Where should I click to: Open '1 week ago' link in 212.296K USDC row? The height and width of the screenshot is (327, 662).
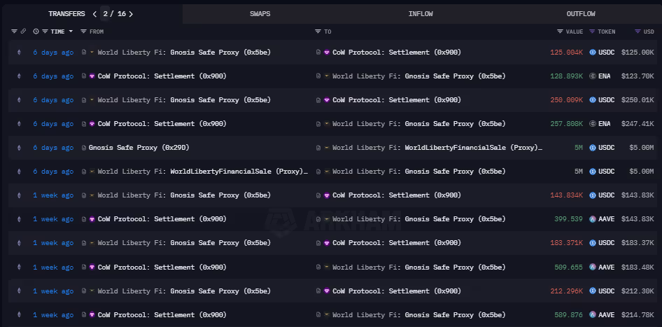coord(53,291)
